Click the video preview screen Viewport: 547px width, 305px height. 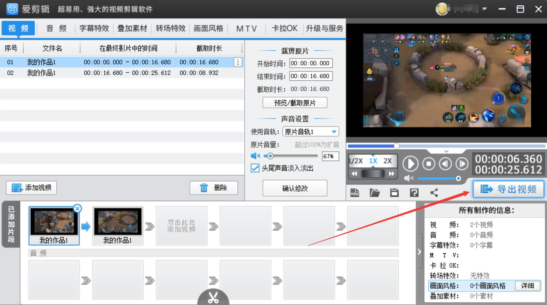pyautogui.click(x=447, y=80)
